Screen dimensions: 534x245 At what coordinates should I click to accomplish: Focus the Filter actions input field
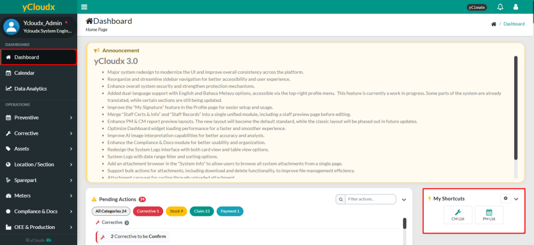(x=370, y=199)
